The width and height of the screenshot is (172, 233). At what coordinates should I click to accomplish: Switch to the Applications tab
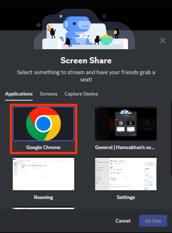click(x=19, y=94)
